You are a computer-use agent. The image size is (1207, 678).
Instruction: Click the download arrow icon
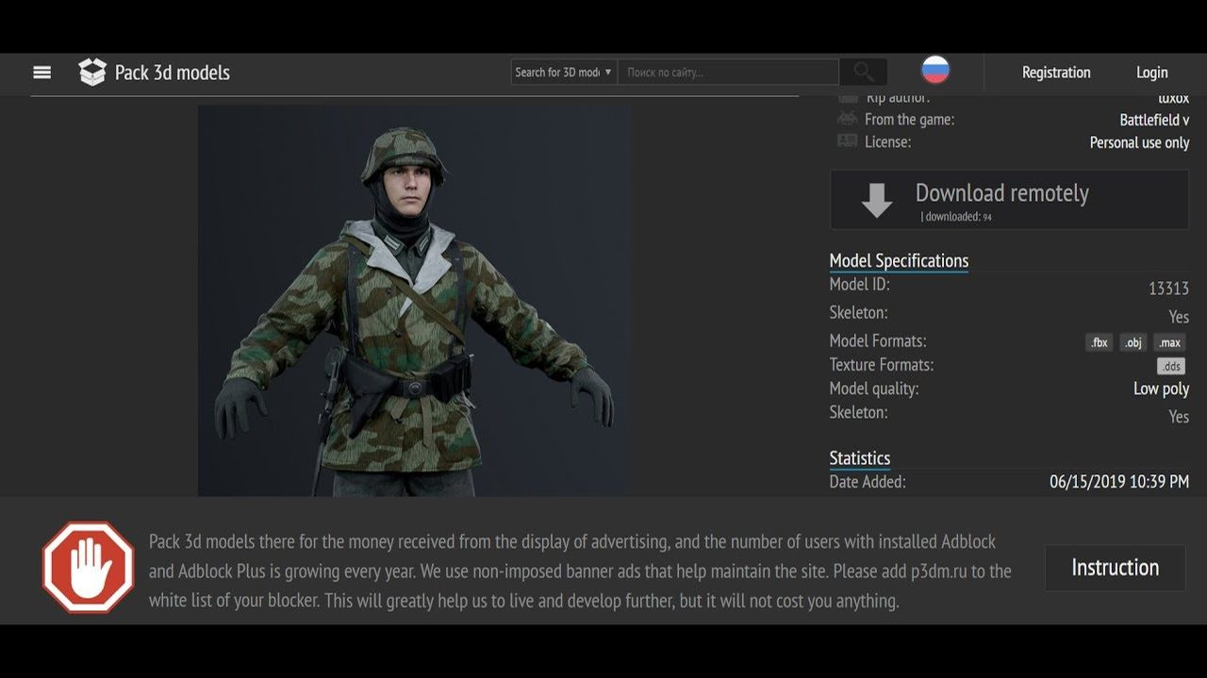coord(877,200)
